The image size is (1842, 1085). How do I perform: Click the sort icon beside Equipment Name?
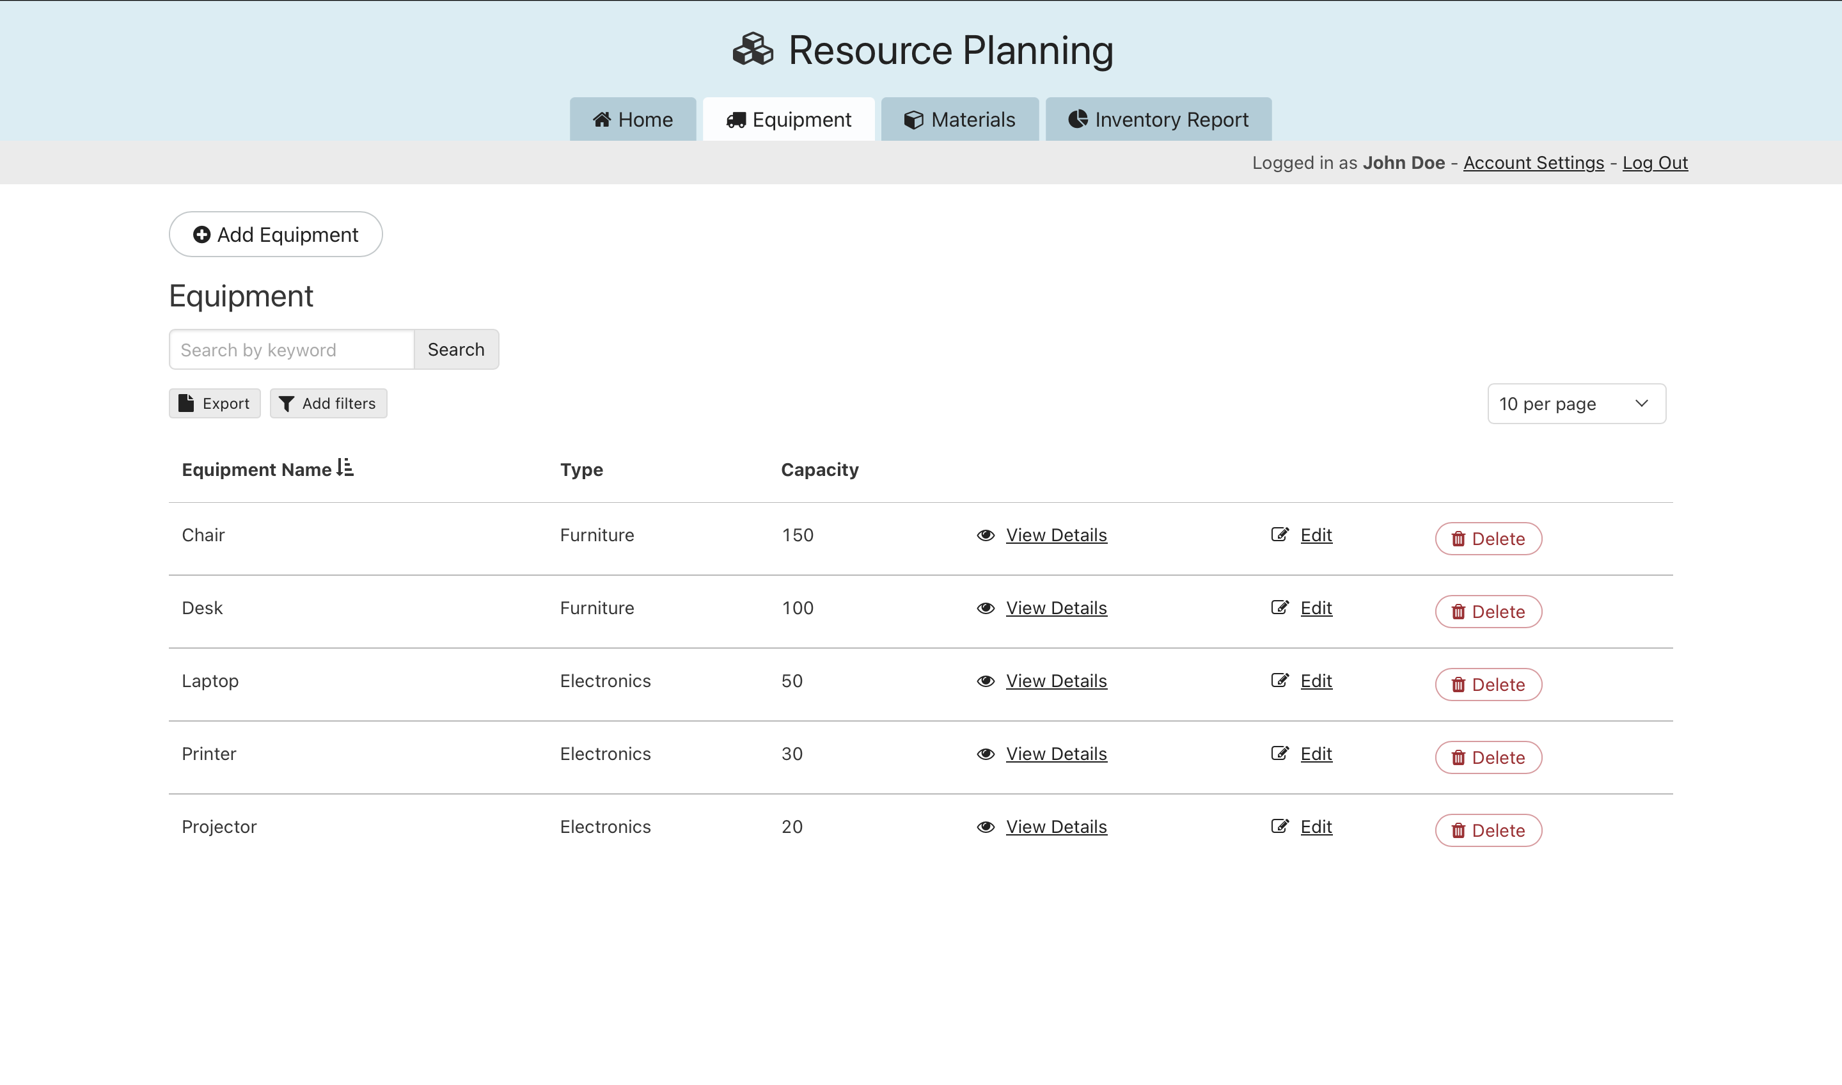(346, 468)
